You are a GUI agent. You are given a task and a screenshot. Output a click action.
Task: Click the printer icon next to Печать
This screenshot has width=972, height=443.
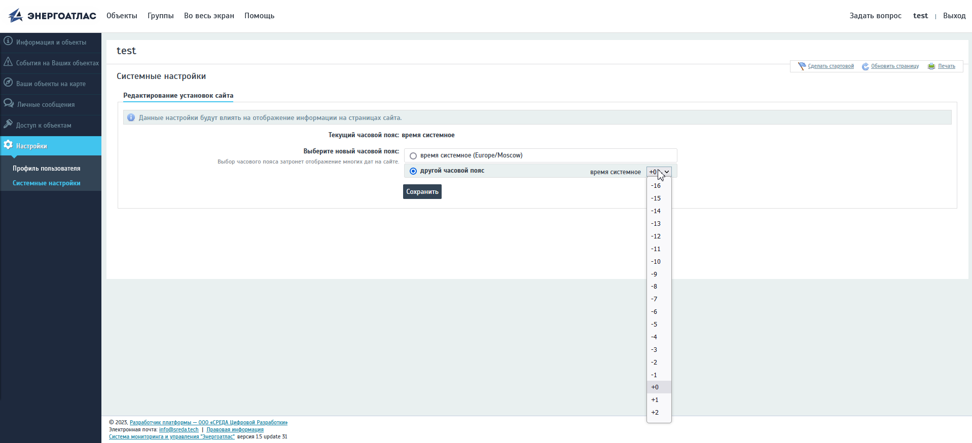click(x=931, y=66)
